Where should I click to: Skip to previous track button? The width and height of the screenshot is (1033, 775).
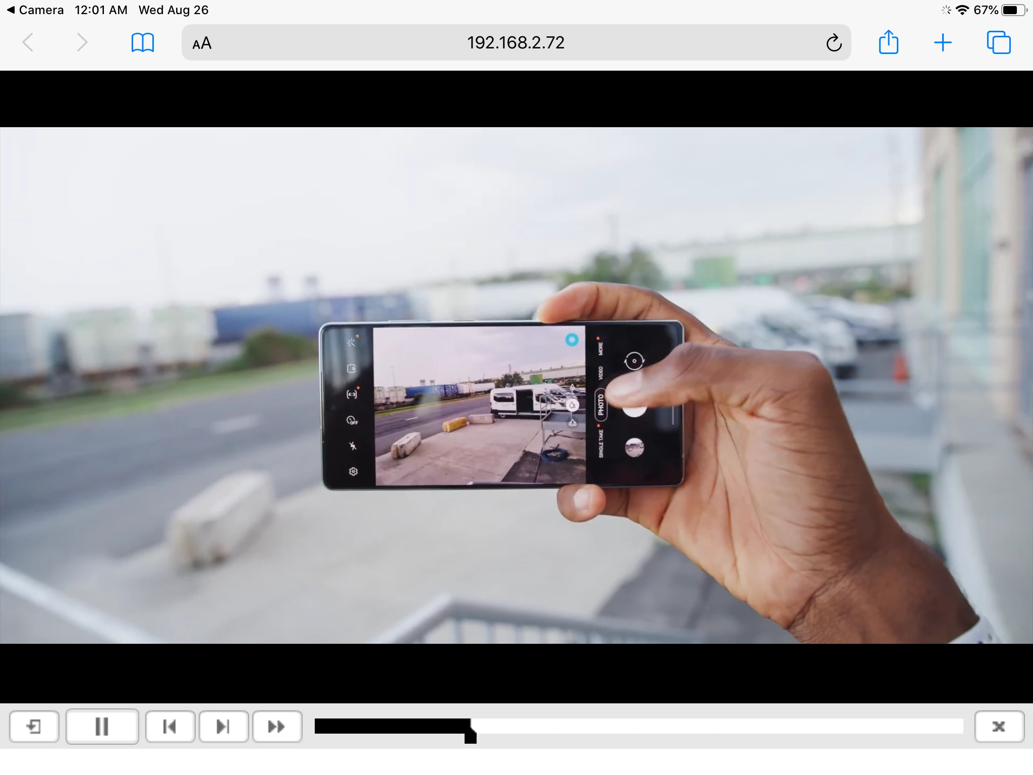[x=170, y=727]
